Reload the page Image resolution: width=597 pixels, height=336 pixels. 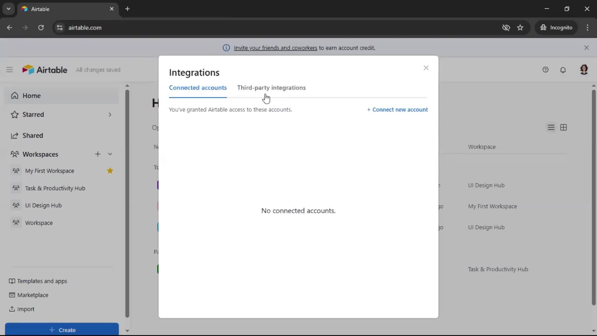(x=41, y=27)
